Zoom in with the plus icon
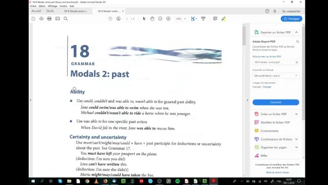 coord(169,19)
